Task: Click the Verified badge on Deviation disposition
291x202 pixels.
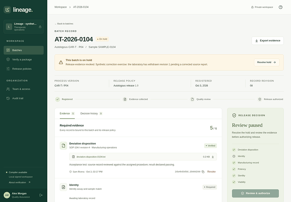Action: (210, 146)
